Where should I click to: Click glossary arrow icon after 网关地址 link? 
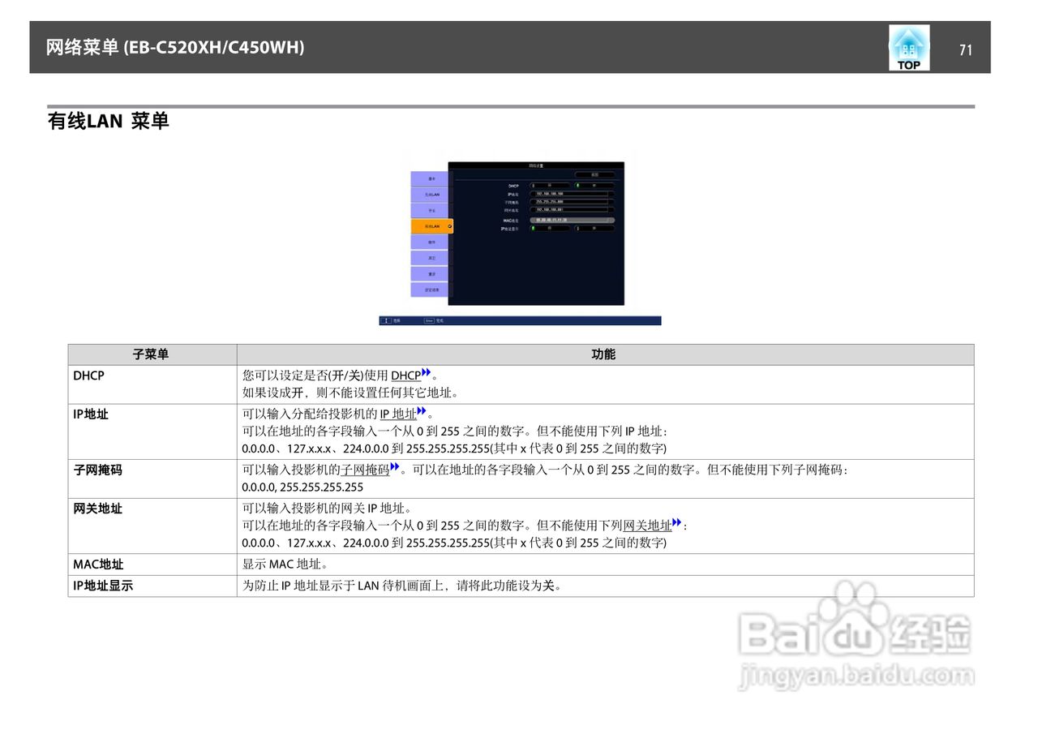click(x=677, y=524)
